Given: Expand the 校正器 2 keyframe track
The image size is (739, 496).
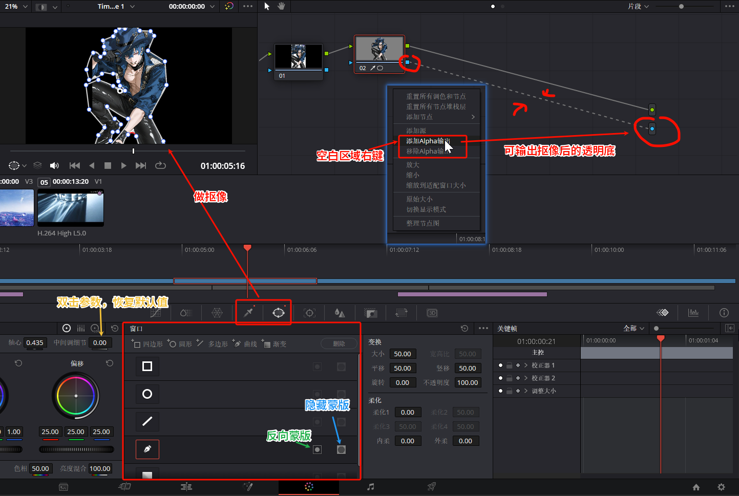Looking at the screenshot, I should coord(526,378).
